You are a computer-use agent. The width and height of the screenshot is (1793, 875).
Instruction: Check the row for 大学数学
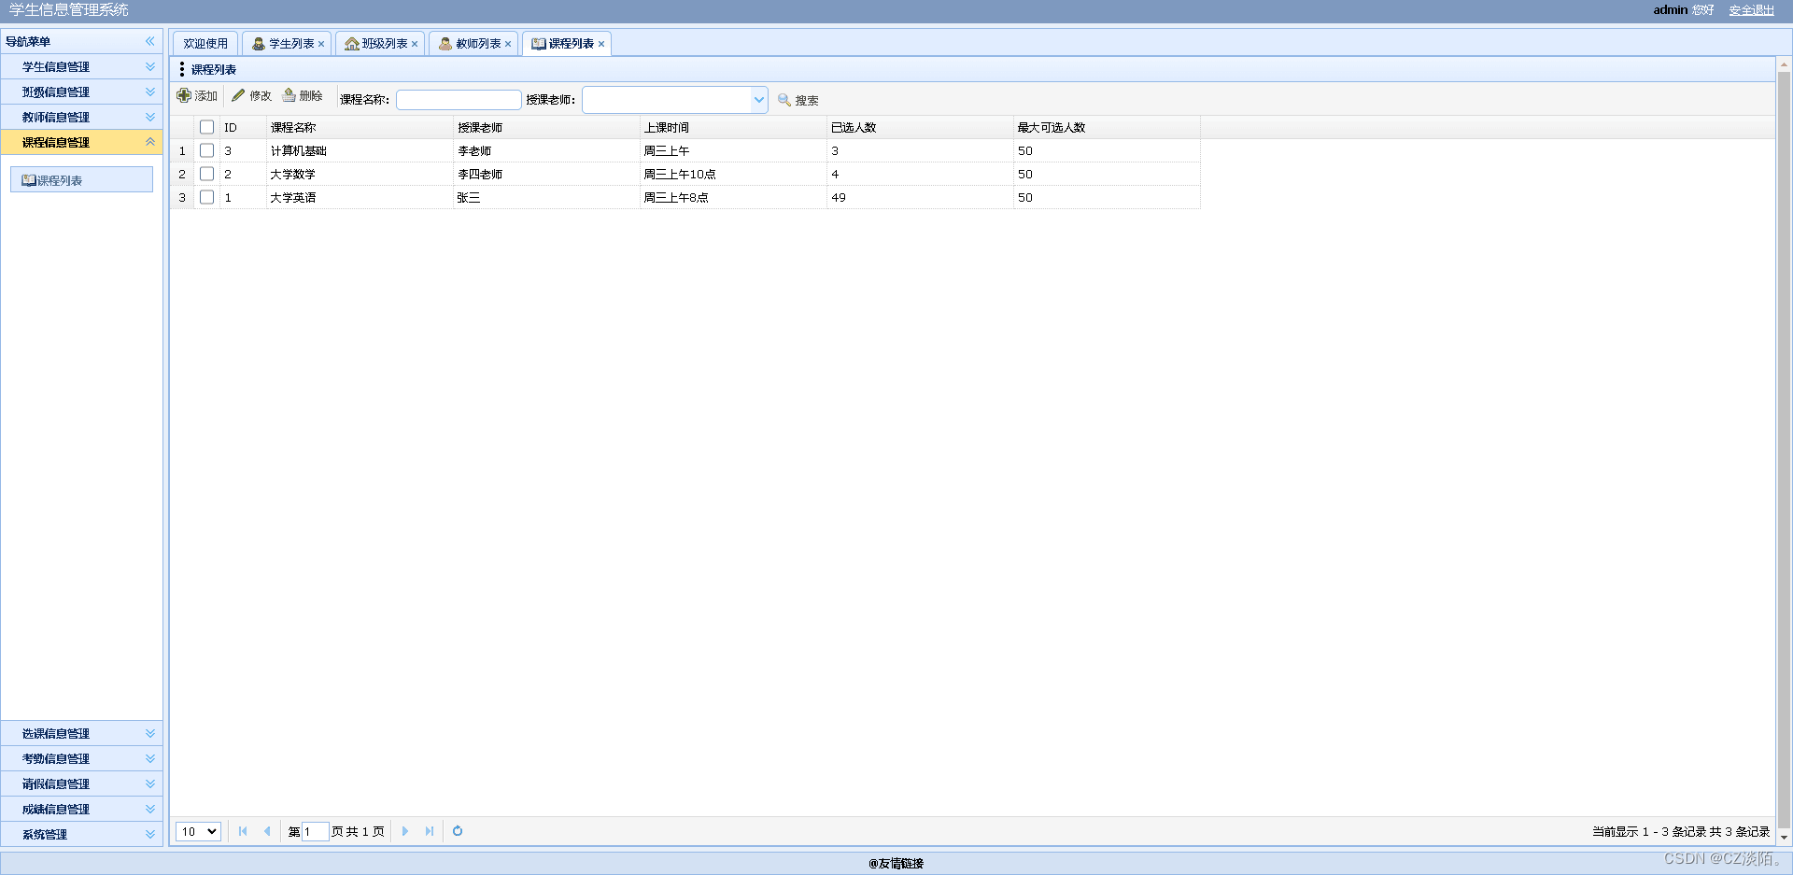pyautogui.click(x=207, y=174)
